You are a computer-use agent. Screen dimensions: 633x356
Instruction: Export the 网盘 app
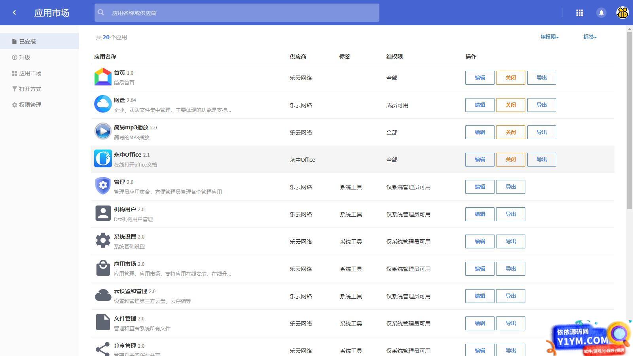(542, 105)
